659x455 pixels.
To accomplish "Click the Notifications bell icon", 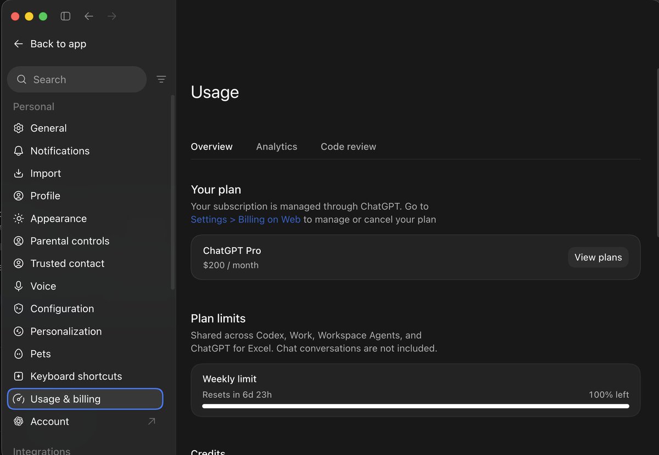I will 19,151.
